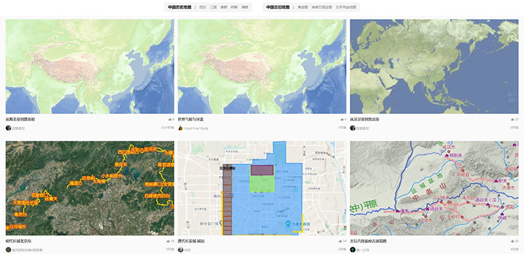The width and height of the screenshot is (524, 254).
Task: Open the 太行八陉 ancient roads map thumbnail
Action: [434, 188]
